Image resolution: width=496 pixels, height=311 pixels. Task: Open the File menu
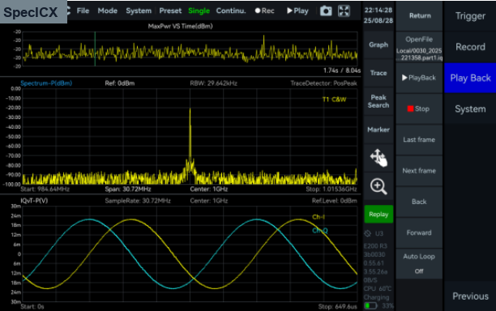[x=83, y=11]
